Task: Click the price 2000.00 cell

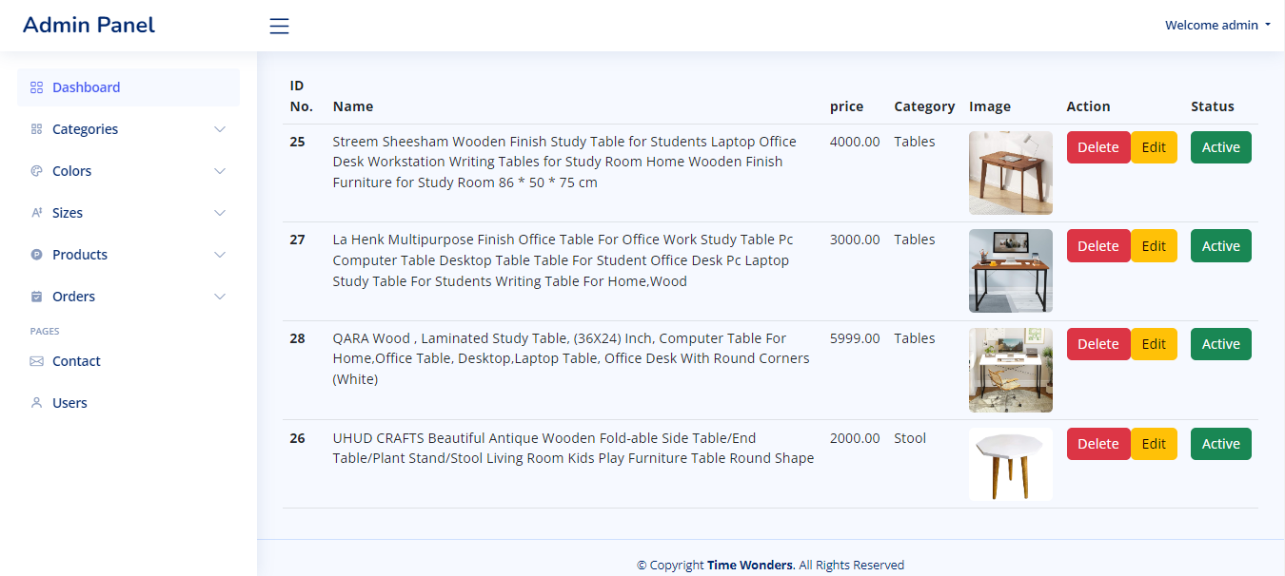Action: click(855, 438)
